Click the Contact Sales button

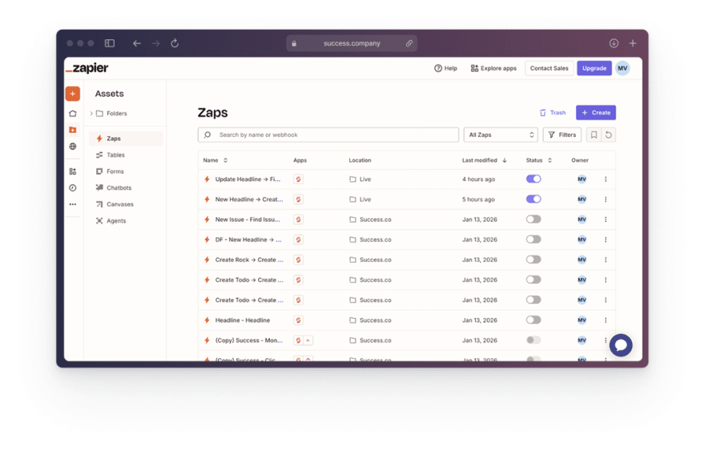coord(549,68)
